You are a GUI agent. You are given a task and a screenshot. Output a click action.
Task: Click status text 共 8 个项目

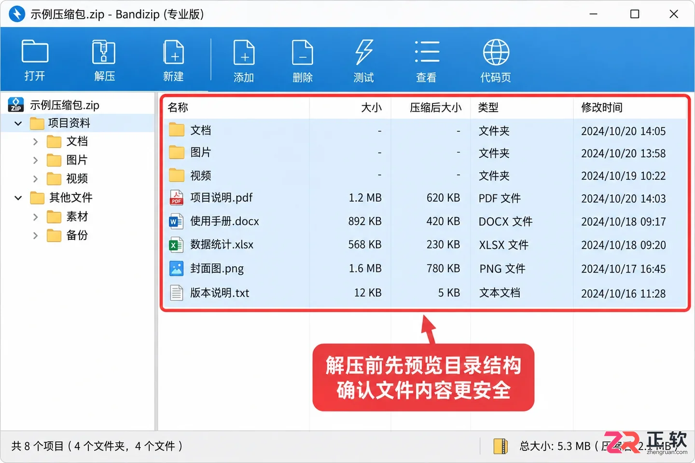click(x=37, y=446)
